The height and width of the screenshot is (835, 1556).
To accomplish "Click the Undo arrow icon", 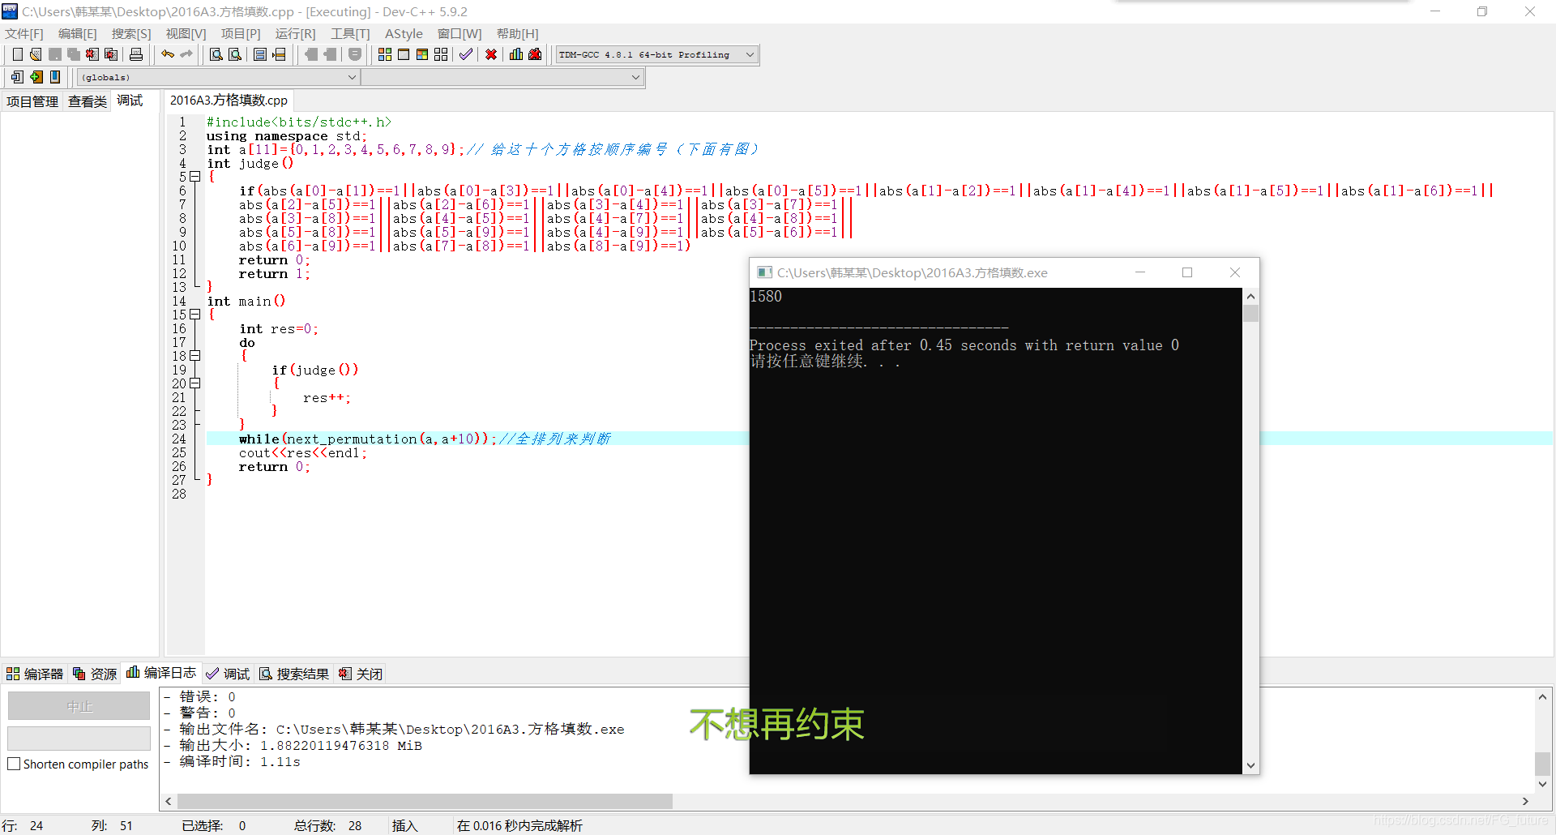I will tap(168, 54).
